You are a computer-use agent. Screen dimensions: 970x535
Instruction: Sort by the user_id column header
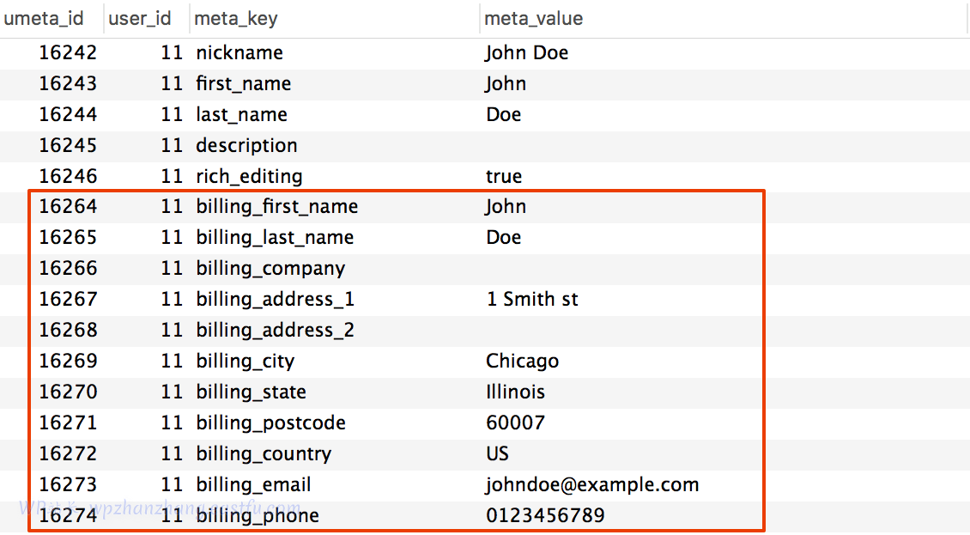pyautogui.click(x=140, y=18)
